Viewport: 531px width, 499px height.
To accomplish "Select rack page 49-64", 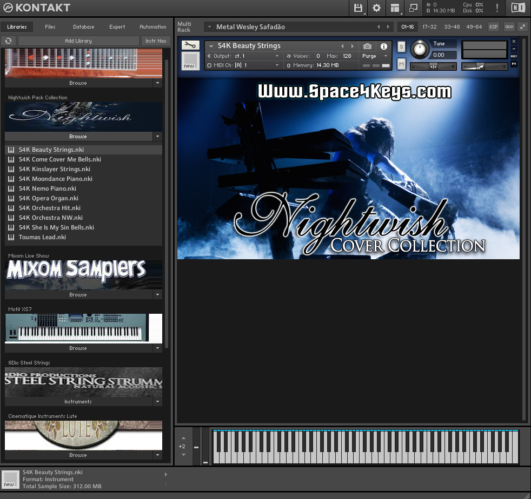I will click(474, 26).
